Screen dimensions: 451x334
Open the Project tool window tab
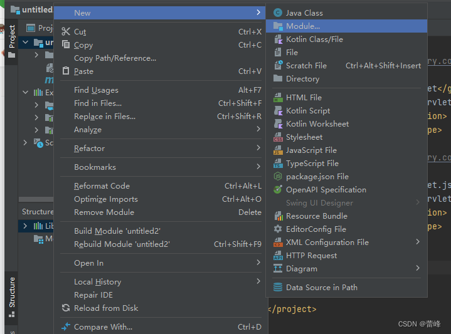11,37
